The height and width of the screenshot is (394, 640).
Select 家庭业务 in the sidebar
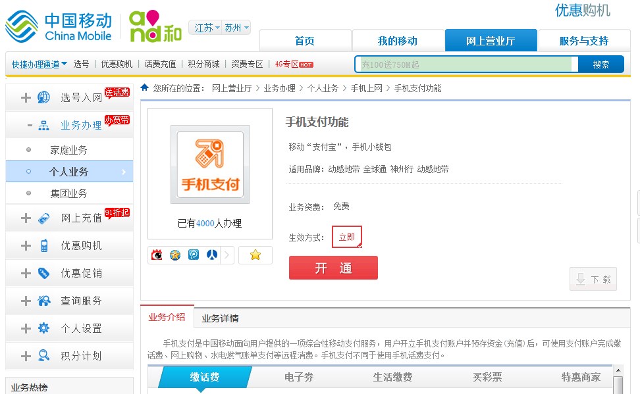click(68, 150)
